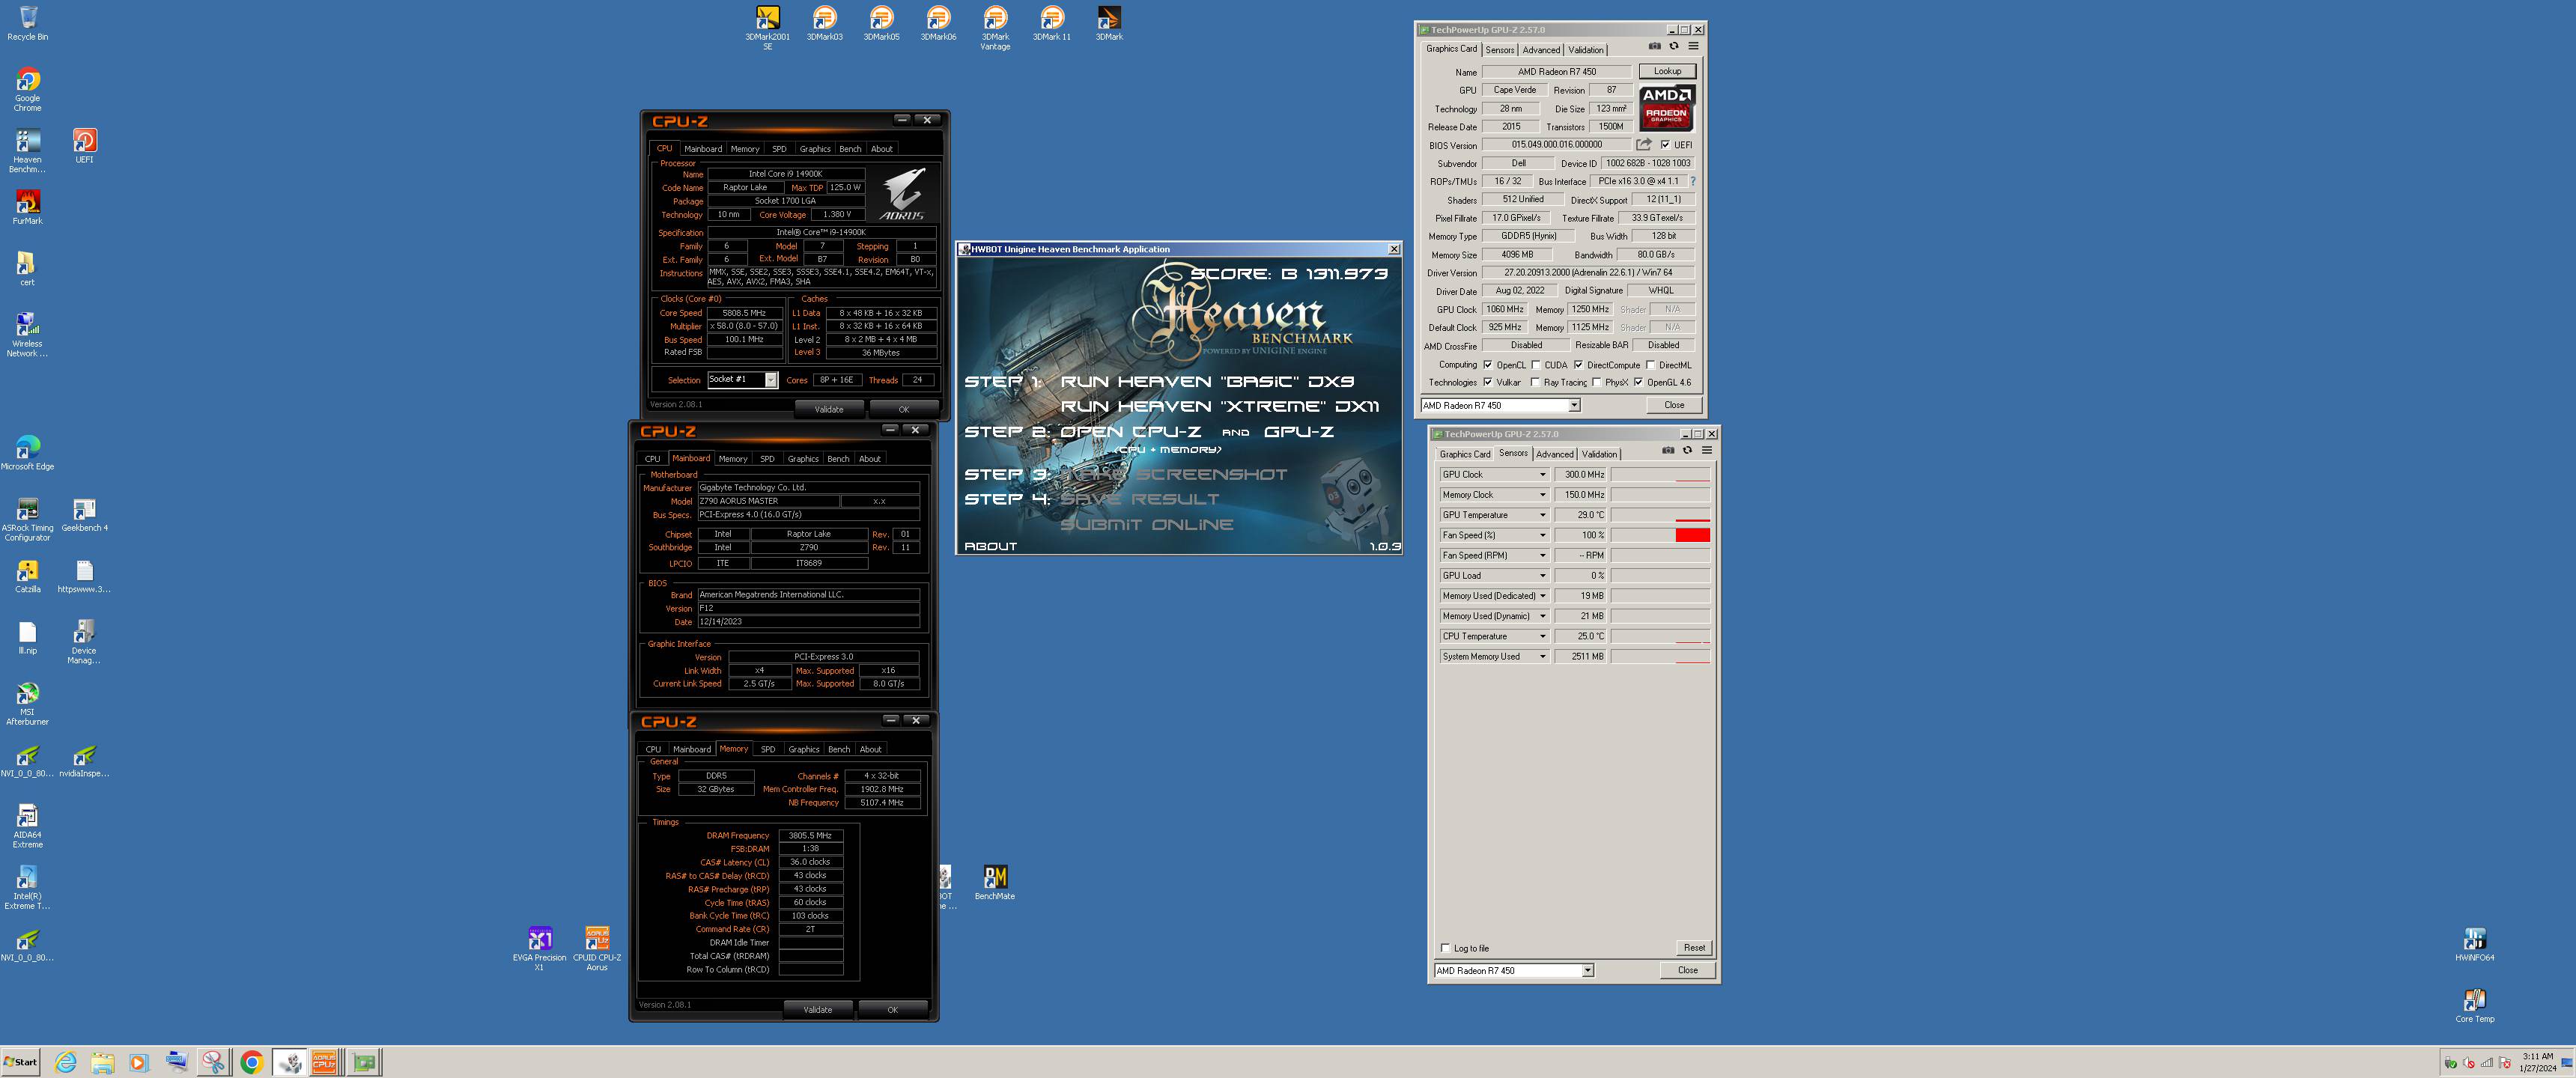Switch to Validation tab in GPU-Z Sensors window

click(1599, 454)
